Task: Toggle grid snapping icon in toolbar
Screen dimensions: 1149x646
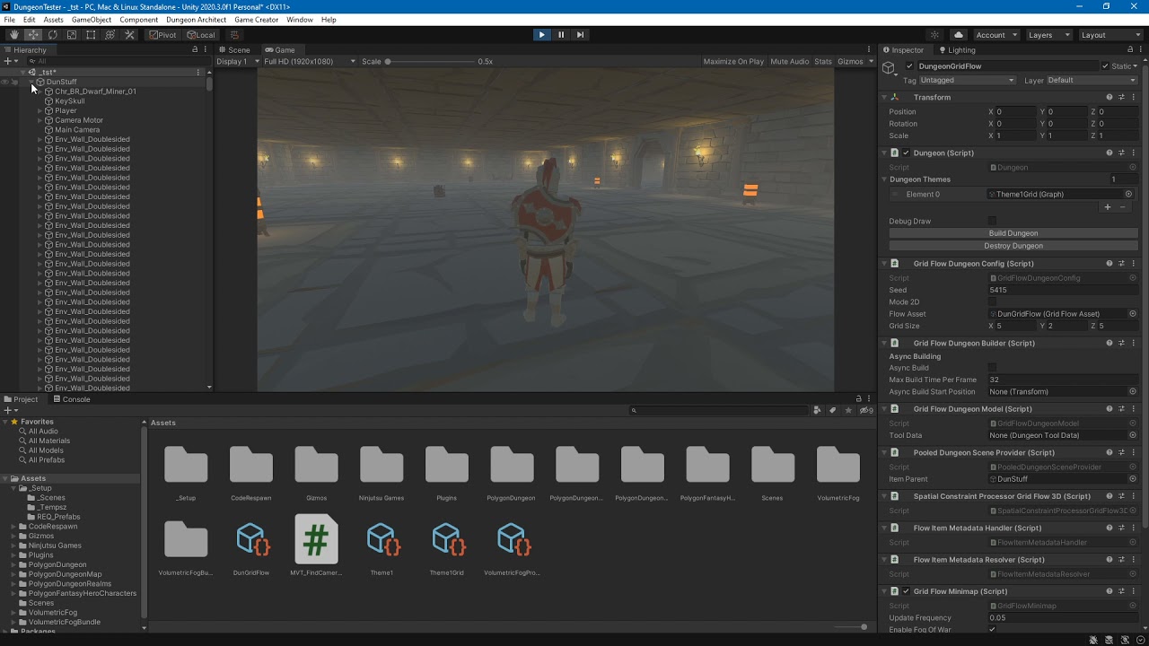Action: coord(234,35)
